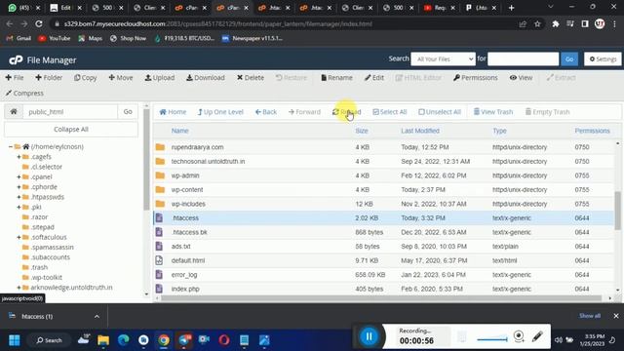624x351 pixels.
Task: Expand arknowledge.untoldtruth.in tree folder
Action: pos(19,288)
